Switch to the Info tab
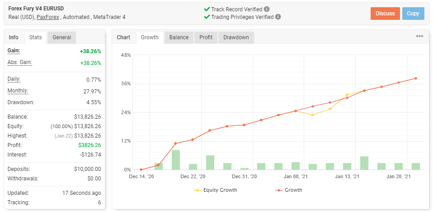 (14, 37)
